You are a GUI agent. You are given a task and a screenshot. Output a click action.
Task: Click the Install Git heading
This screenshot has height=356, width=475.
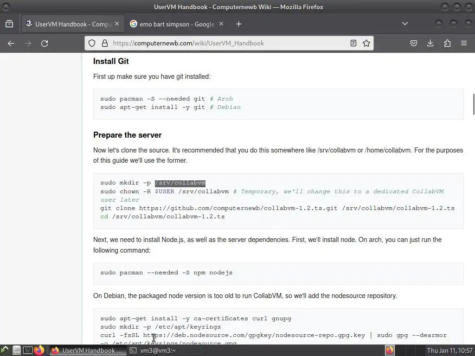click(x=111, y=61)
